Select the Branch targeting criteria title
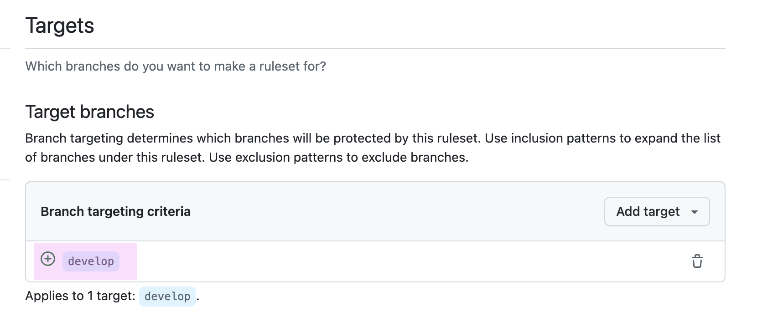Image resolution: width=778 pixels, height=317 pixels. tap(115, 211)
